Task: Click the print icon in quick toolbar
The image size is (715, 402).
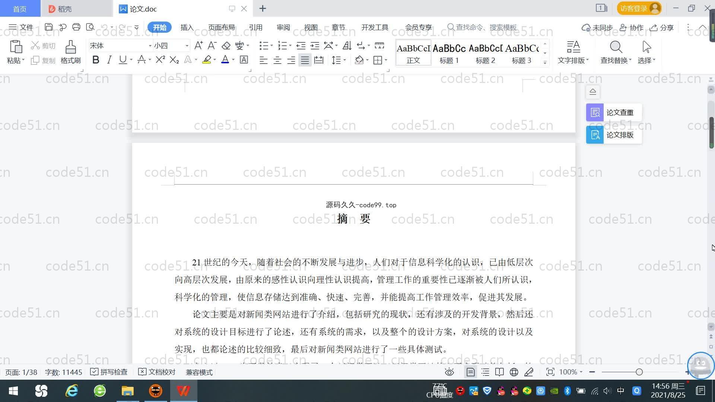Action: 76,27
